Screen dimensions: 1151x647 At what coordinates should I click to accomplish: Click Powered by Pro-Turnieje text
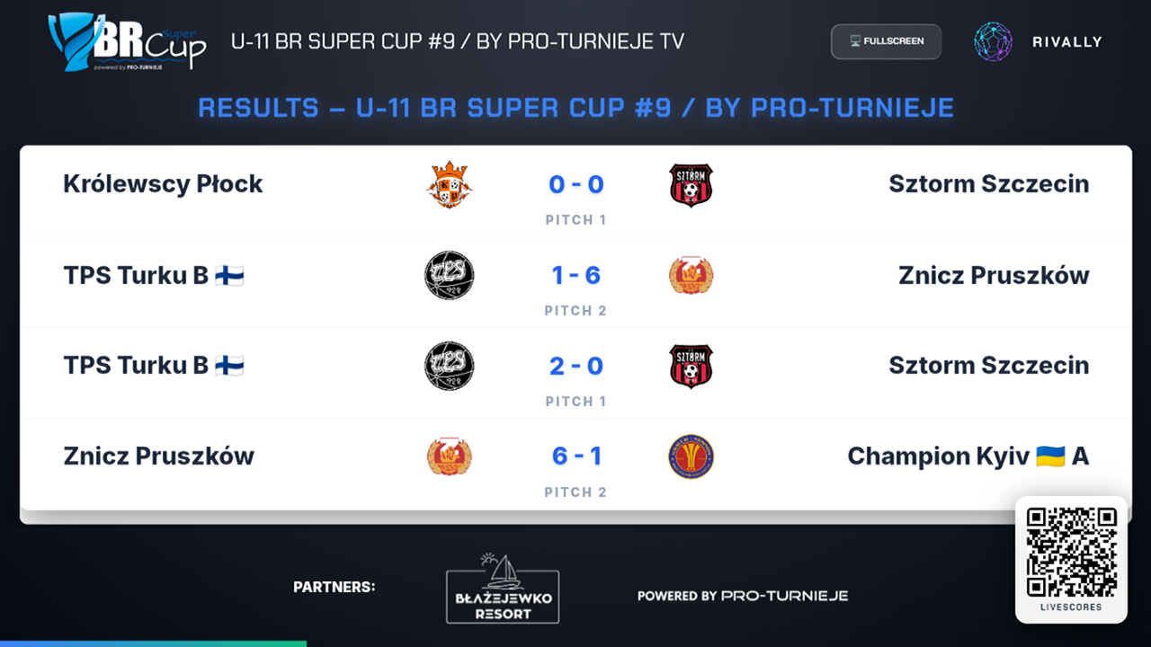743,596
